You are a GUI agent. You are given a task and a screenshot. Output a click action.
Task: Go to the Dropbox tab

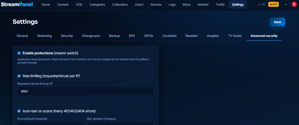coord(213,36)
